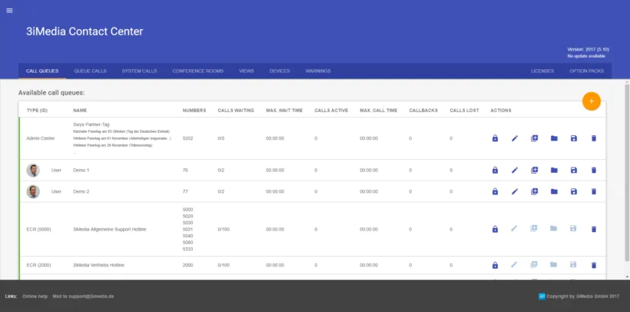Select the 3iMedia Vertriebs Hotline name
630x312 pixels.
[99, 265]
